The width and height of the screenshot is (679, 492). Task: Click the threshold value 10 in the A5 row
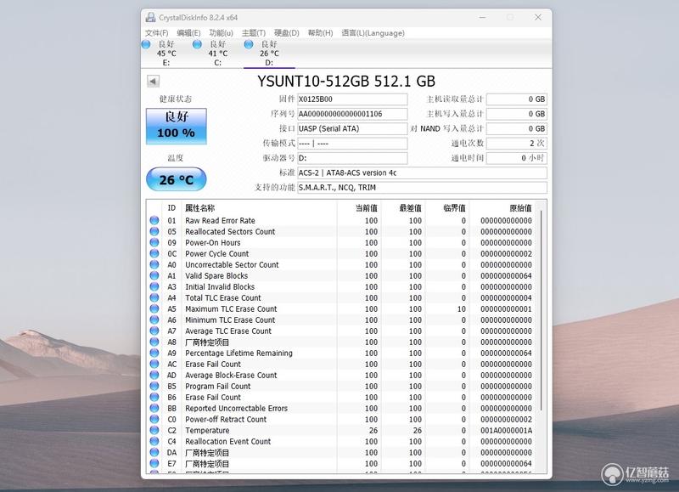coord(461,309)
